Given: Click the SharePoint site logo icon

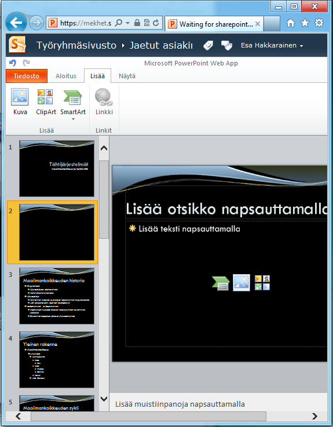Looking at the screenshot, I should 17,45.
